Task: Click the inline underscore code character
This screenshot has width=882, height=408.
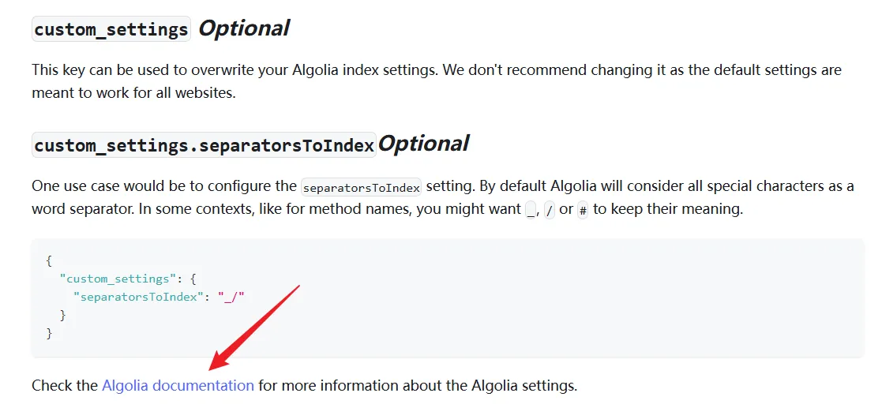Action: click(530, 210)
